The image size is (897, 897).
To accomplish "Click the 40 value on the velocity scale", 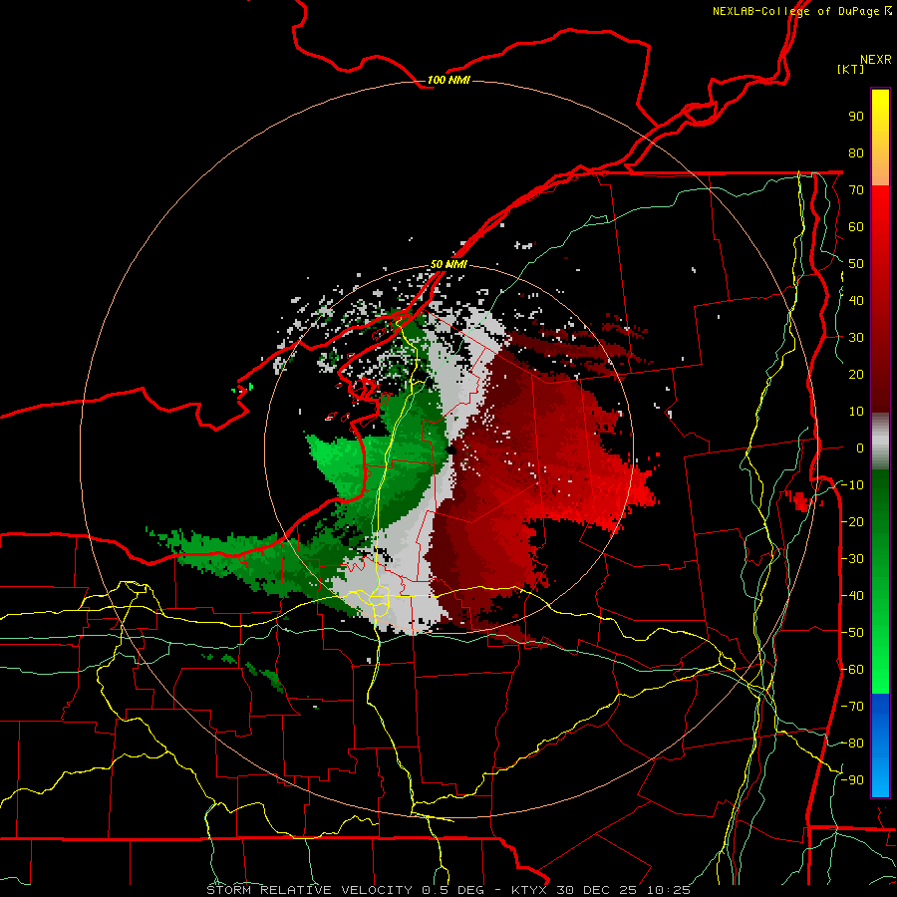I will tap(856, 301).
